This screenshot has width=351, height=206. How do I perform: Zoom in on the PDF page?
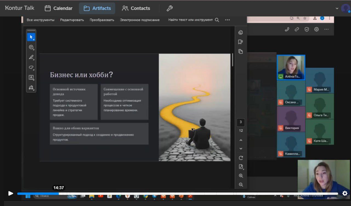[x=241, y=176]
